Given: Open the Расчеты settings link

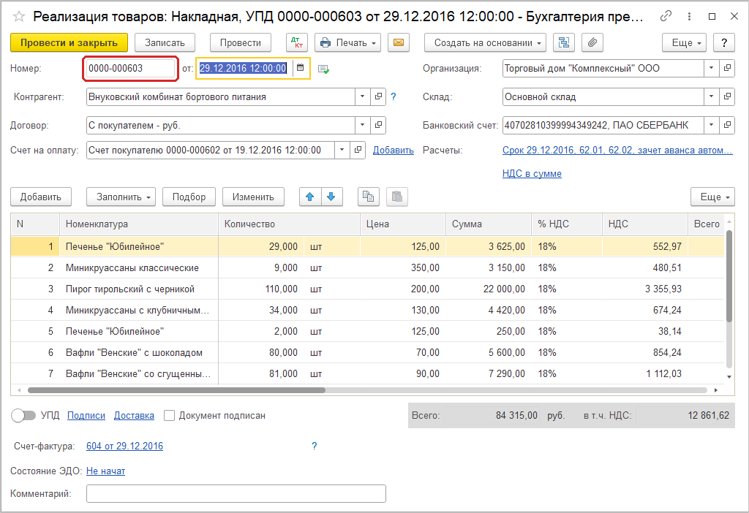Looking at the screenshot, I should [617, 151].
